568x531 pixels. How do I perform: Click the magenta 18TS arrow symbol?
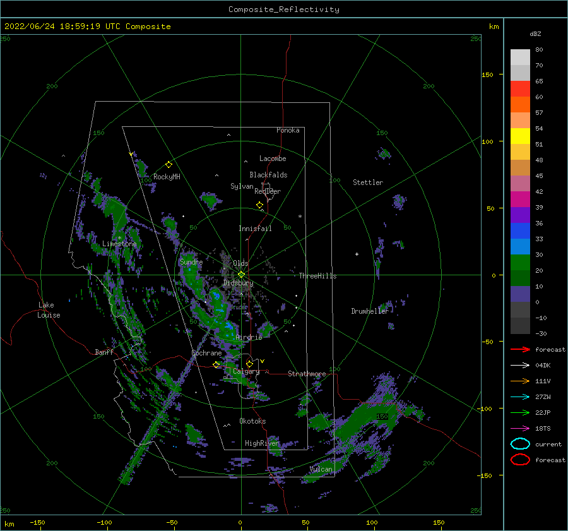[520, 429]
